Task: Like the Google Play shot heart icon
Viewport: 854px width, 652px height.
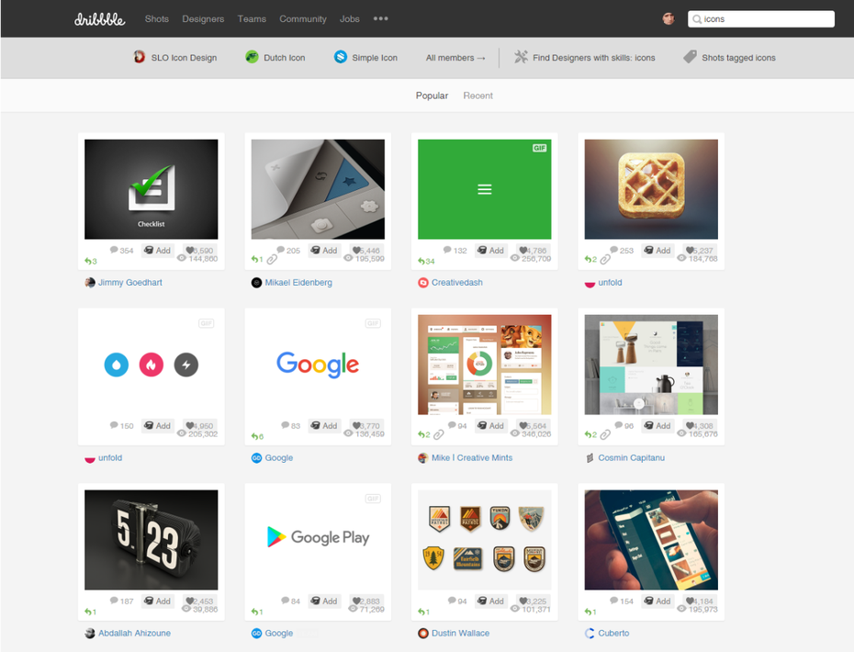Action: pos(356,601)
